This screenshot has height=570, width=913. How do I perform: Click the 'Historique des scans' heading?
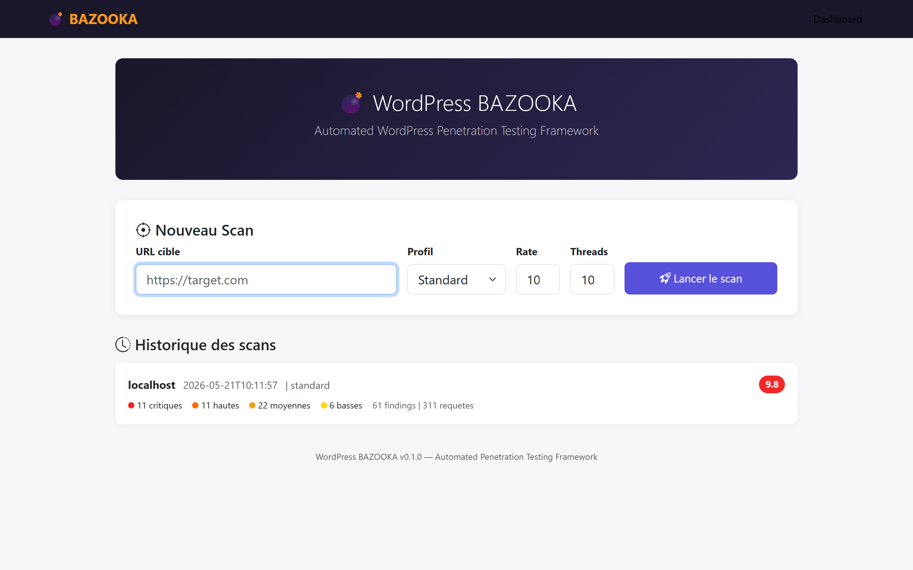click(205, 345)
